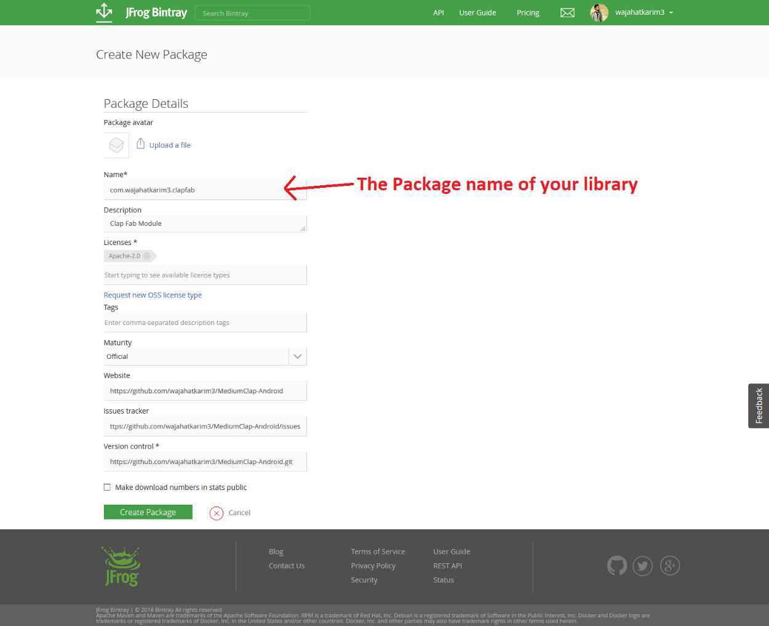
Task: Click the Create Package button
Action: click(148, 512)
